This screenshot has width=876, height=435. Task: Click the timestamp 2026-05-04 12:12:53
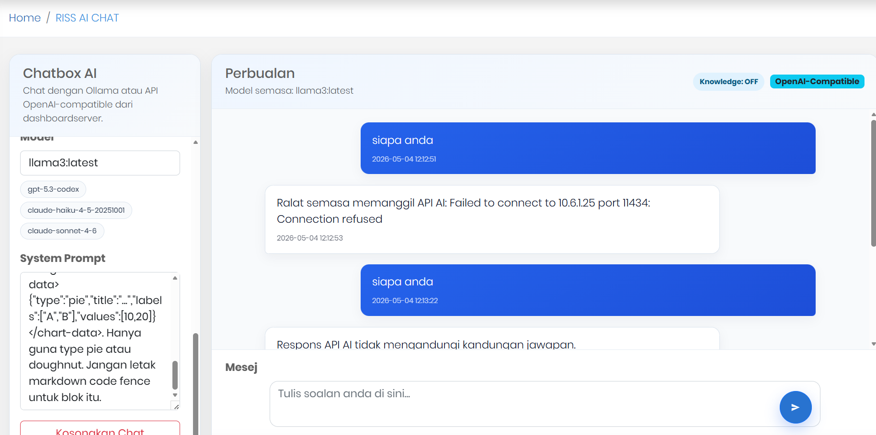click(310, 238)
